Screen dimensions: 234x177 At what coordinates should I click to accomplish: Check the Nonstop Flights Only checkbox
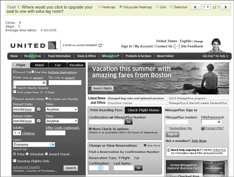pyautogui.click(x=15, y=161)
